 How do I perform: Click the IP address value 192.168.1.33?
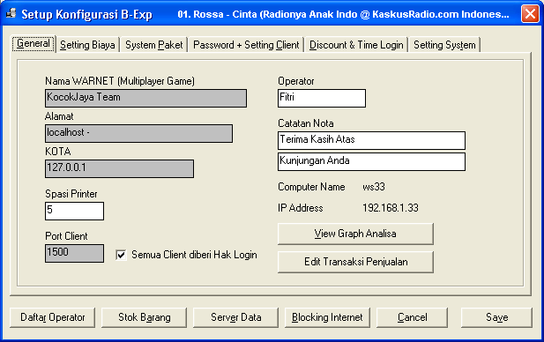click(391, 208)
